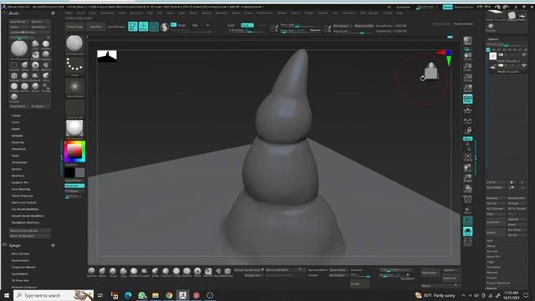Expand the Samples sub-palette
The height and width of the screenshot is (301, 535).
(x=17, y=135)
